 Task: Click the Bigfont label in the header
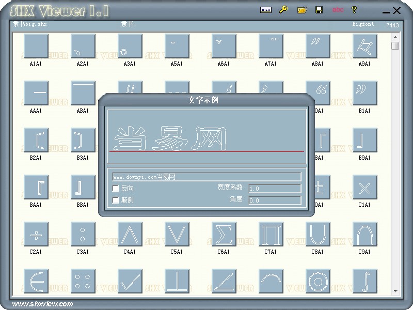[x=363, y=24]
